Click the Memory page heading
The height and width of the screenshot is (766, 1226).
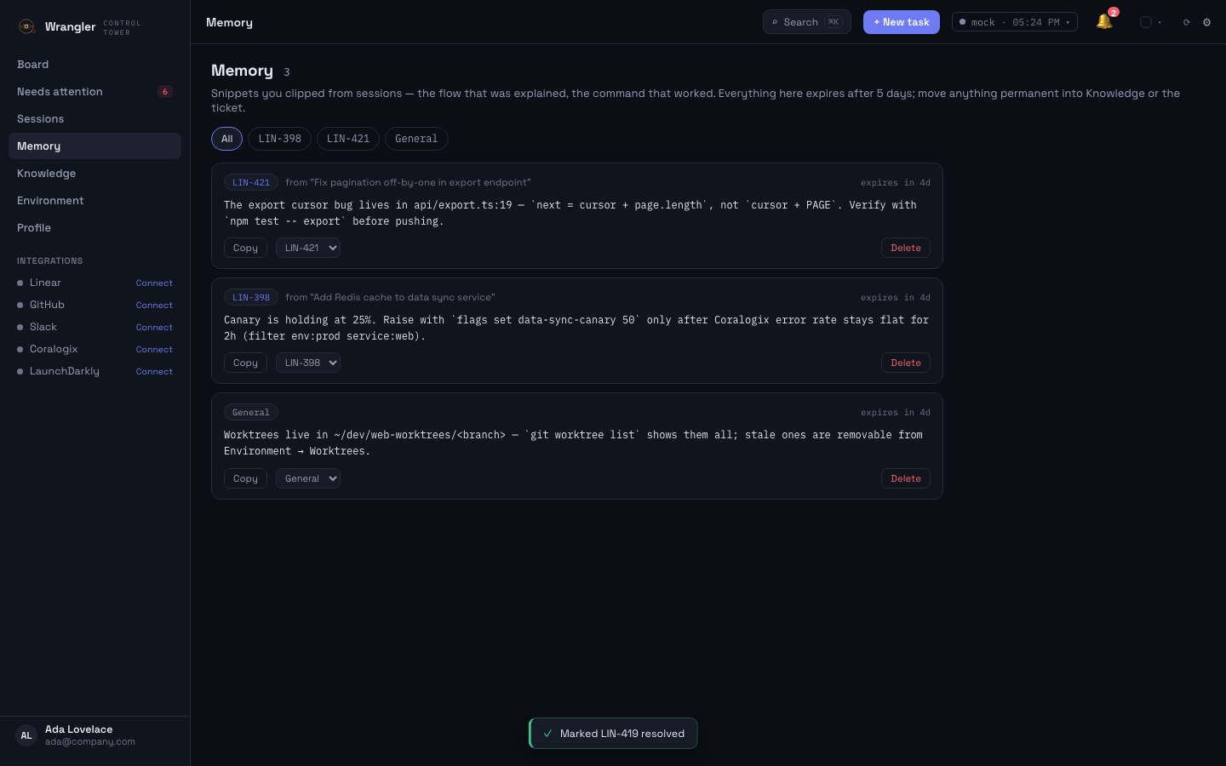(x=242, y=71)
